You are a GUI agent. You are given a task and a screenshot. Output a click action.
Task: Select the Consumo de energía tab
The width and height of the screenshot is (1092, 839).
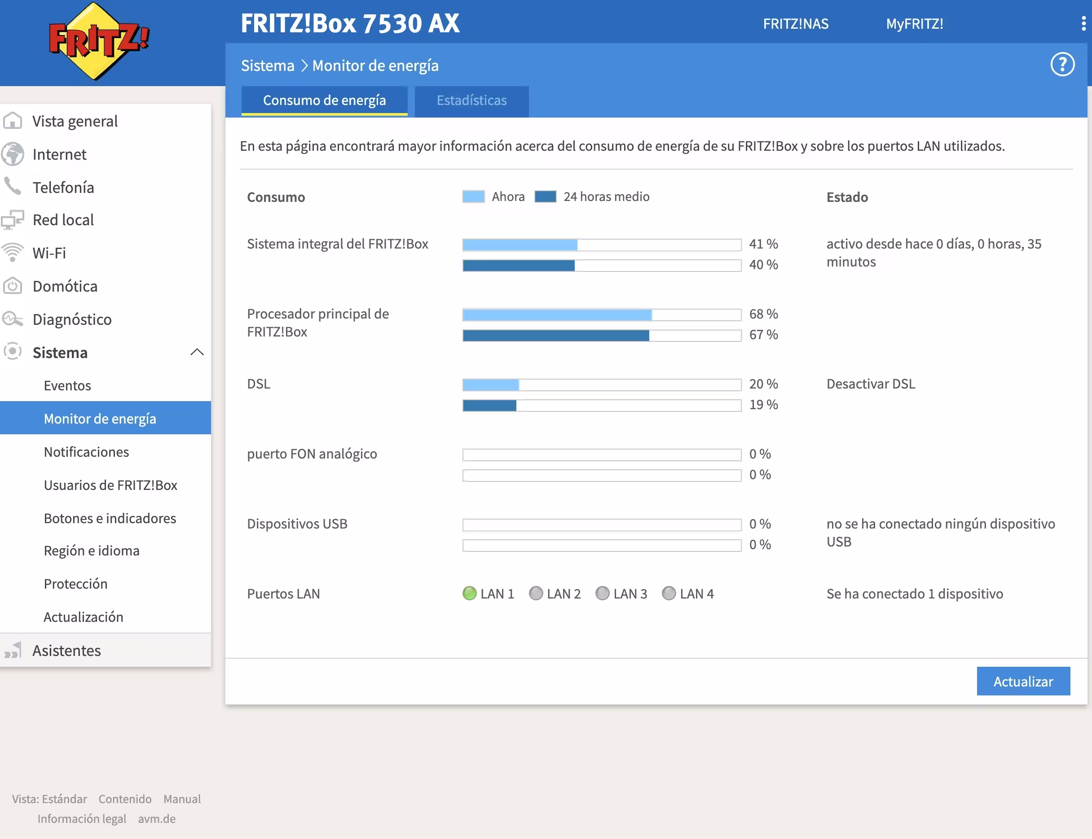[x=324, y=101]
